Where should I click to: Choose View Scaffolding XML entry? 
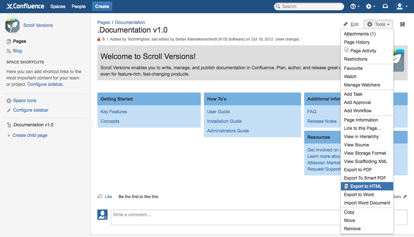click(x=367, y=162)
